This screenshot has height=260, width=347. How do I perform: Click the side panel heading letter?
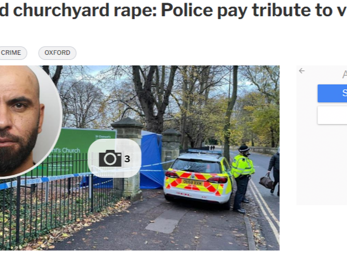point(344,75)
